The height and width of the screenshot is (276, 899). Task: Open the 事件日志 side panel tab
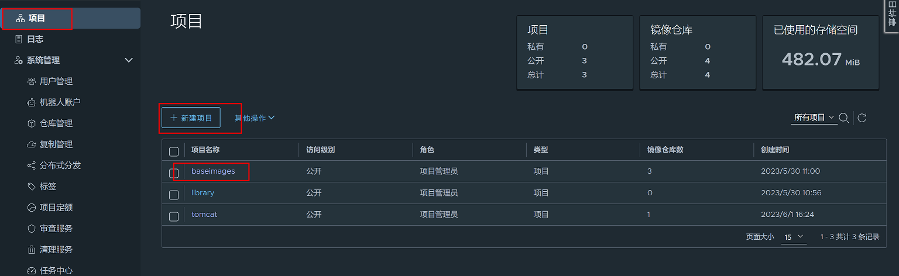(x=893, y=13)
